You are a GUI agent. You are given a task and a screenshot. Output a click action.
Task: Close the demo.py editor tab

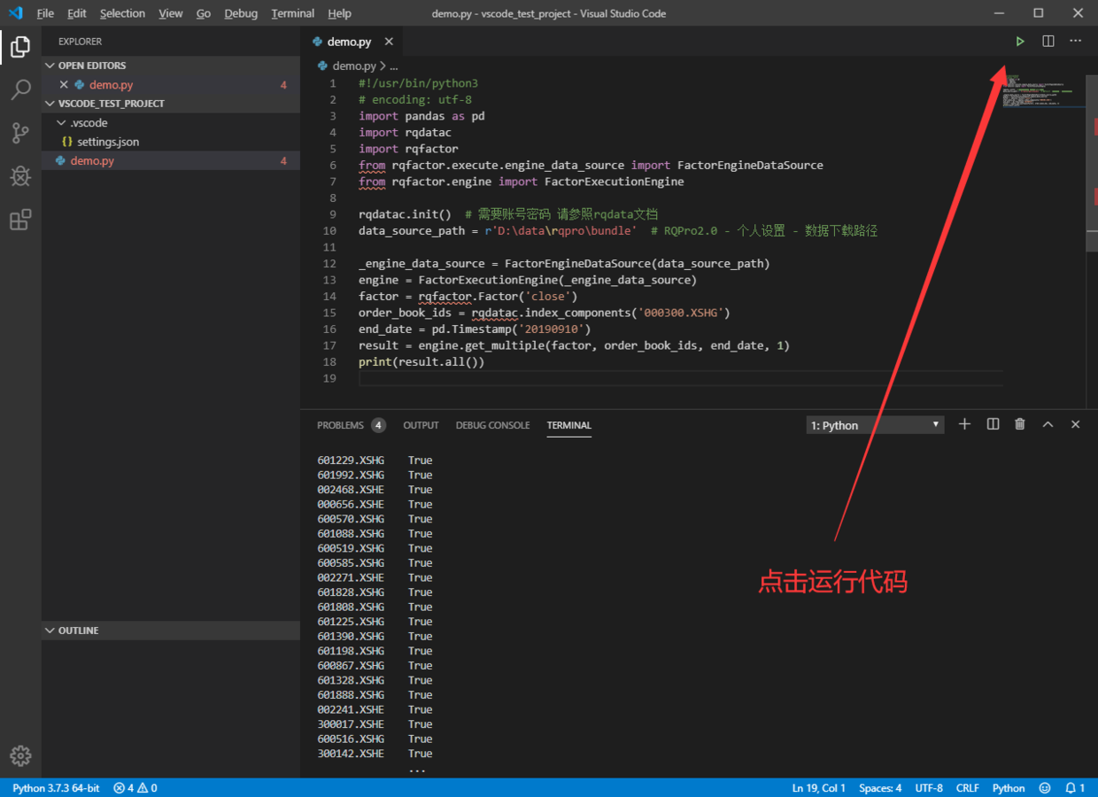[389, 42]
